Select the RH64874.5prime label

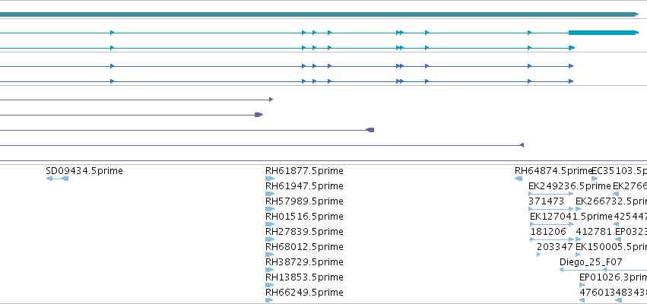(x=553, y=171)
